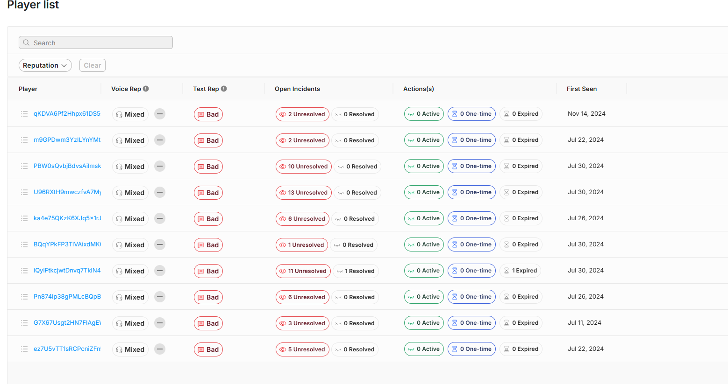Click the Text Rep info icon
The height and width of the screenshot is (384, 728).
[x=224, y=89]
